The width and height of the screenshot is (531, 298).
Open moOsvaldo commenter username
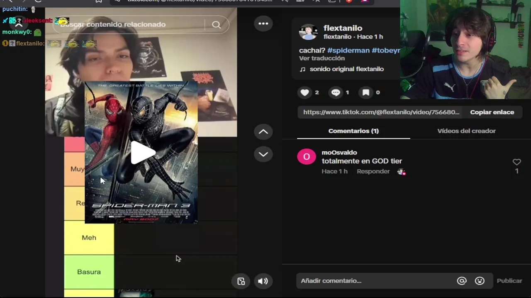(x=339, y=152)
